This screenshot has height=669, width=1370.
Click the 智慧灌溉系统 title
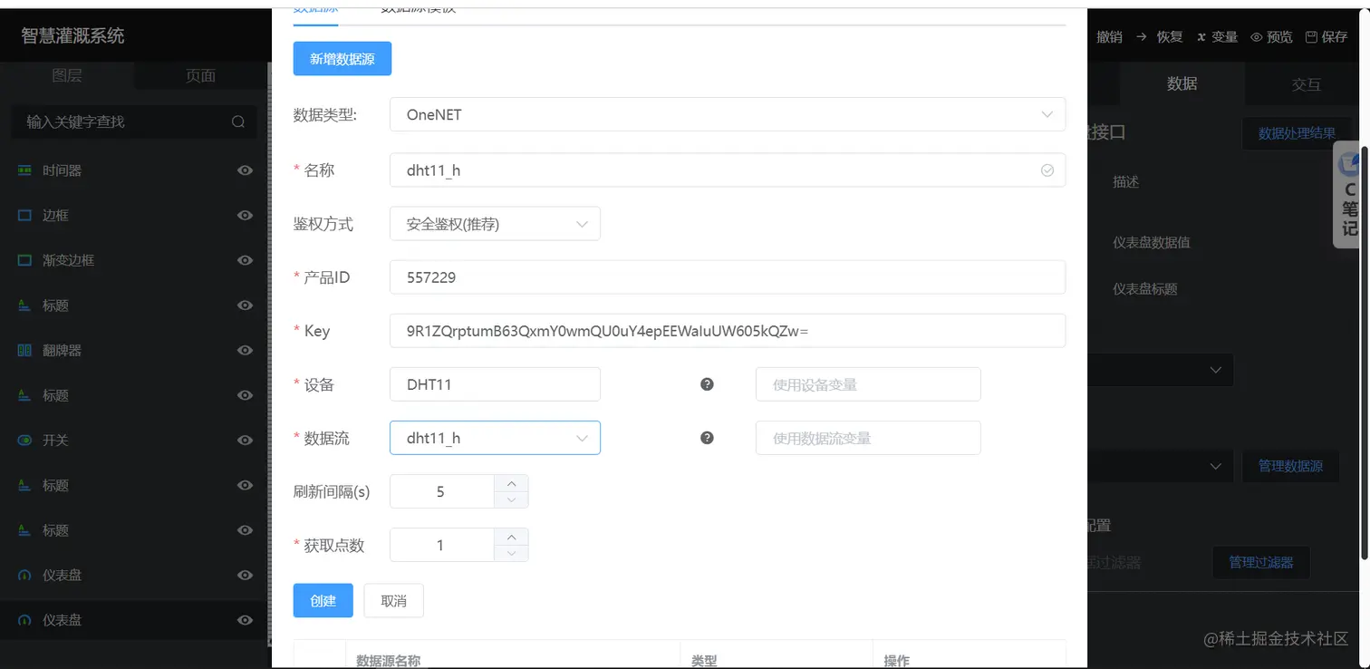(72, 36)
